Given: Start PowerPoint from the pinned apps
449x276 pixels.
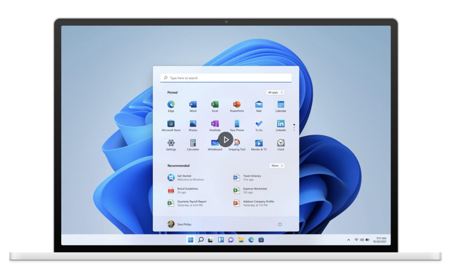Looking at the screenshot, I should [237, 106].
